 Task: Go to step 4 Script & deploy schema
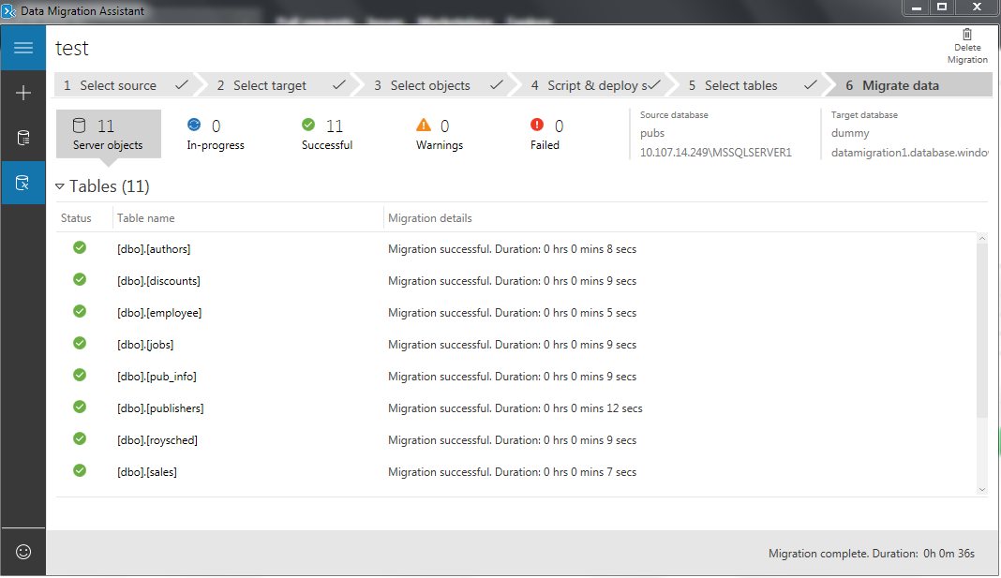[x=595, y=85]
